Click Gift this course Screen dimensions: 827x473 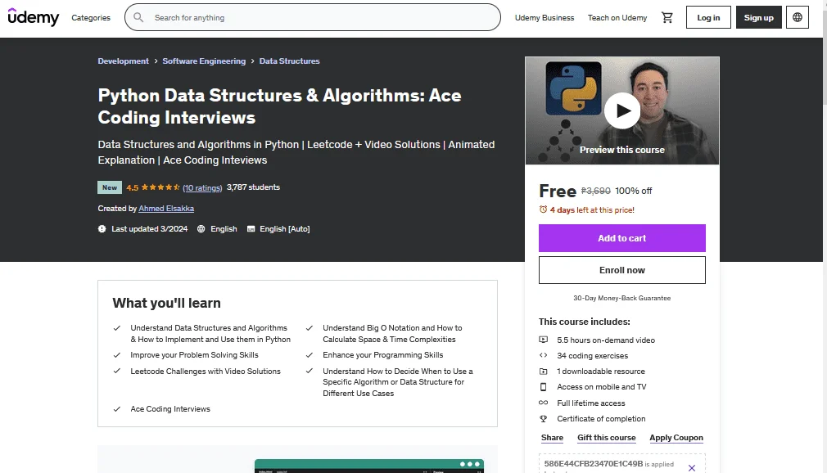[607, 438]
